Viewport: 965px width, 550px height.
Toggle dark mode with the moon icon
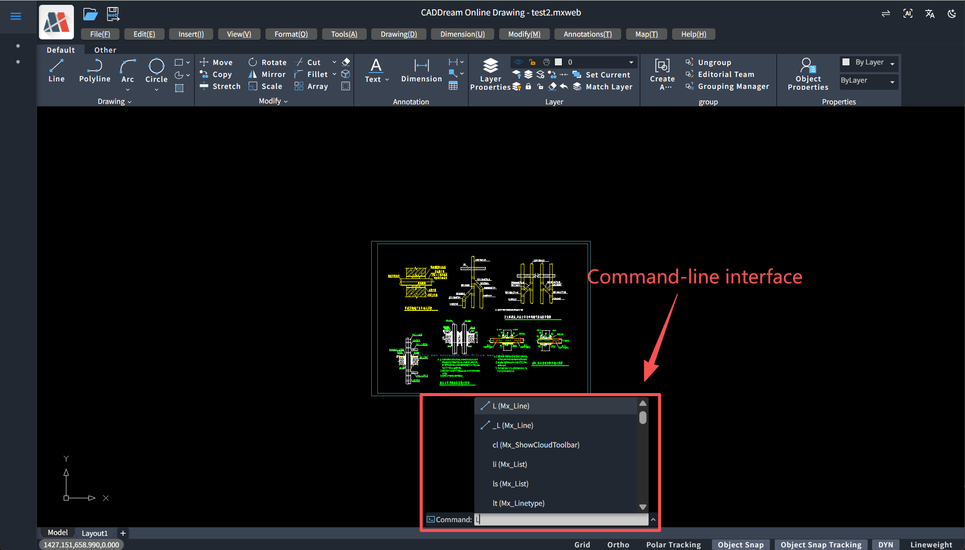952,14
